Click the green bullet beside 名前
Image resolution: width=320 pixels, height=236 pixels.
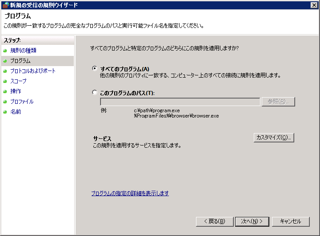tap(5, 112)
